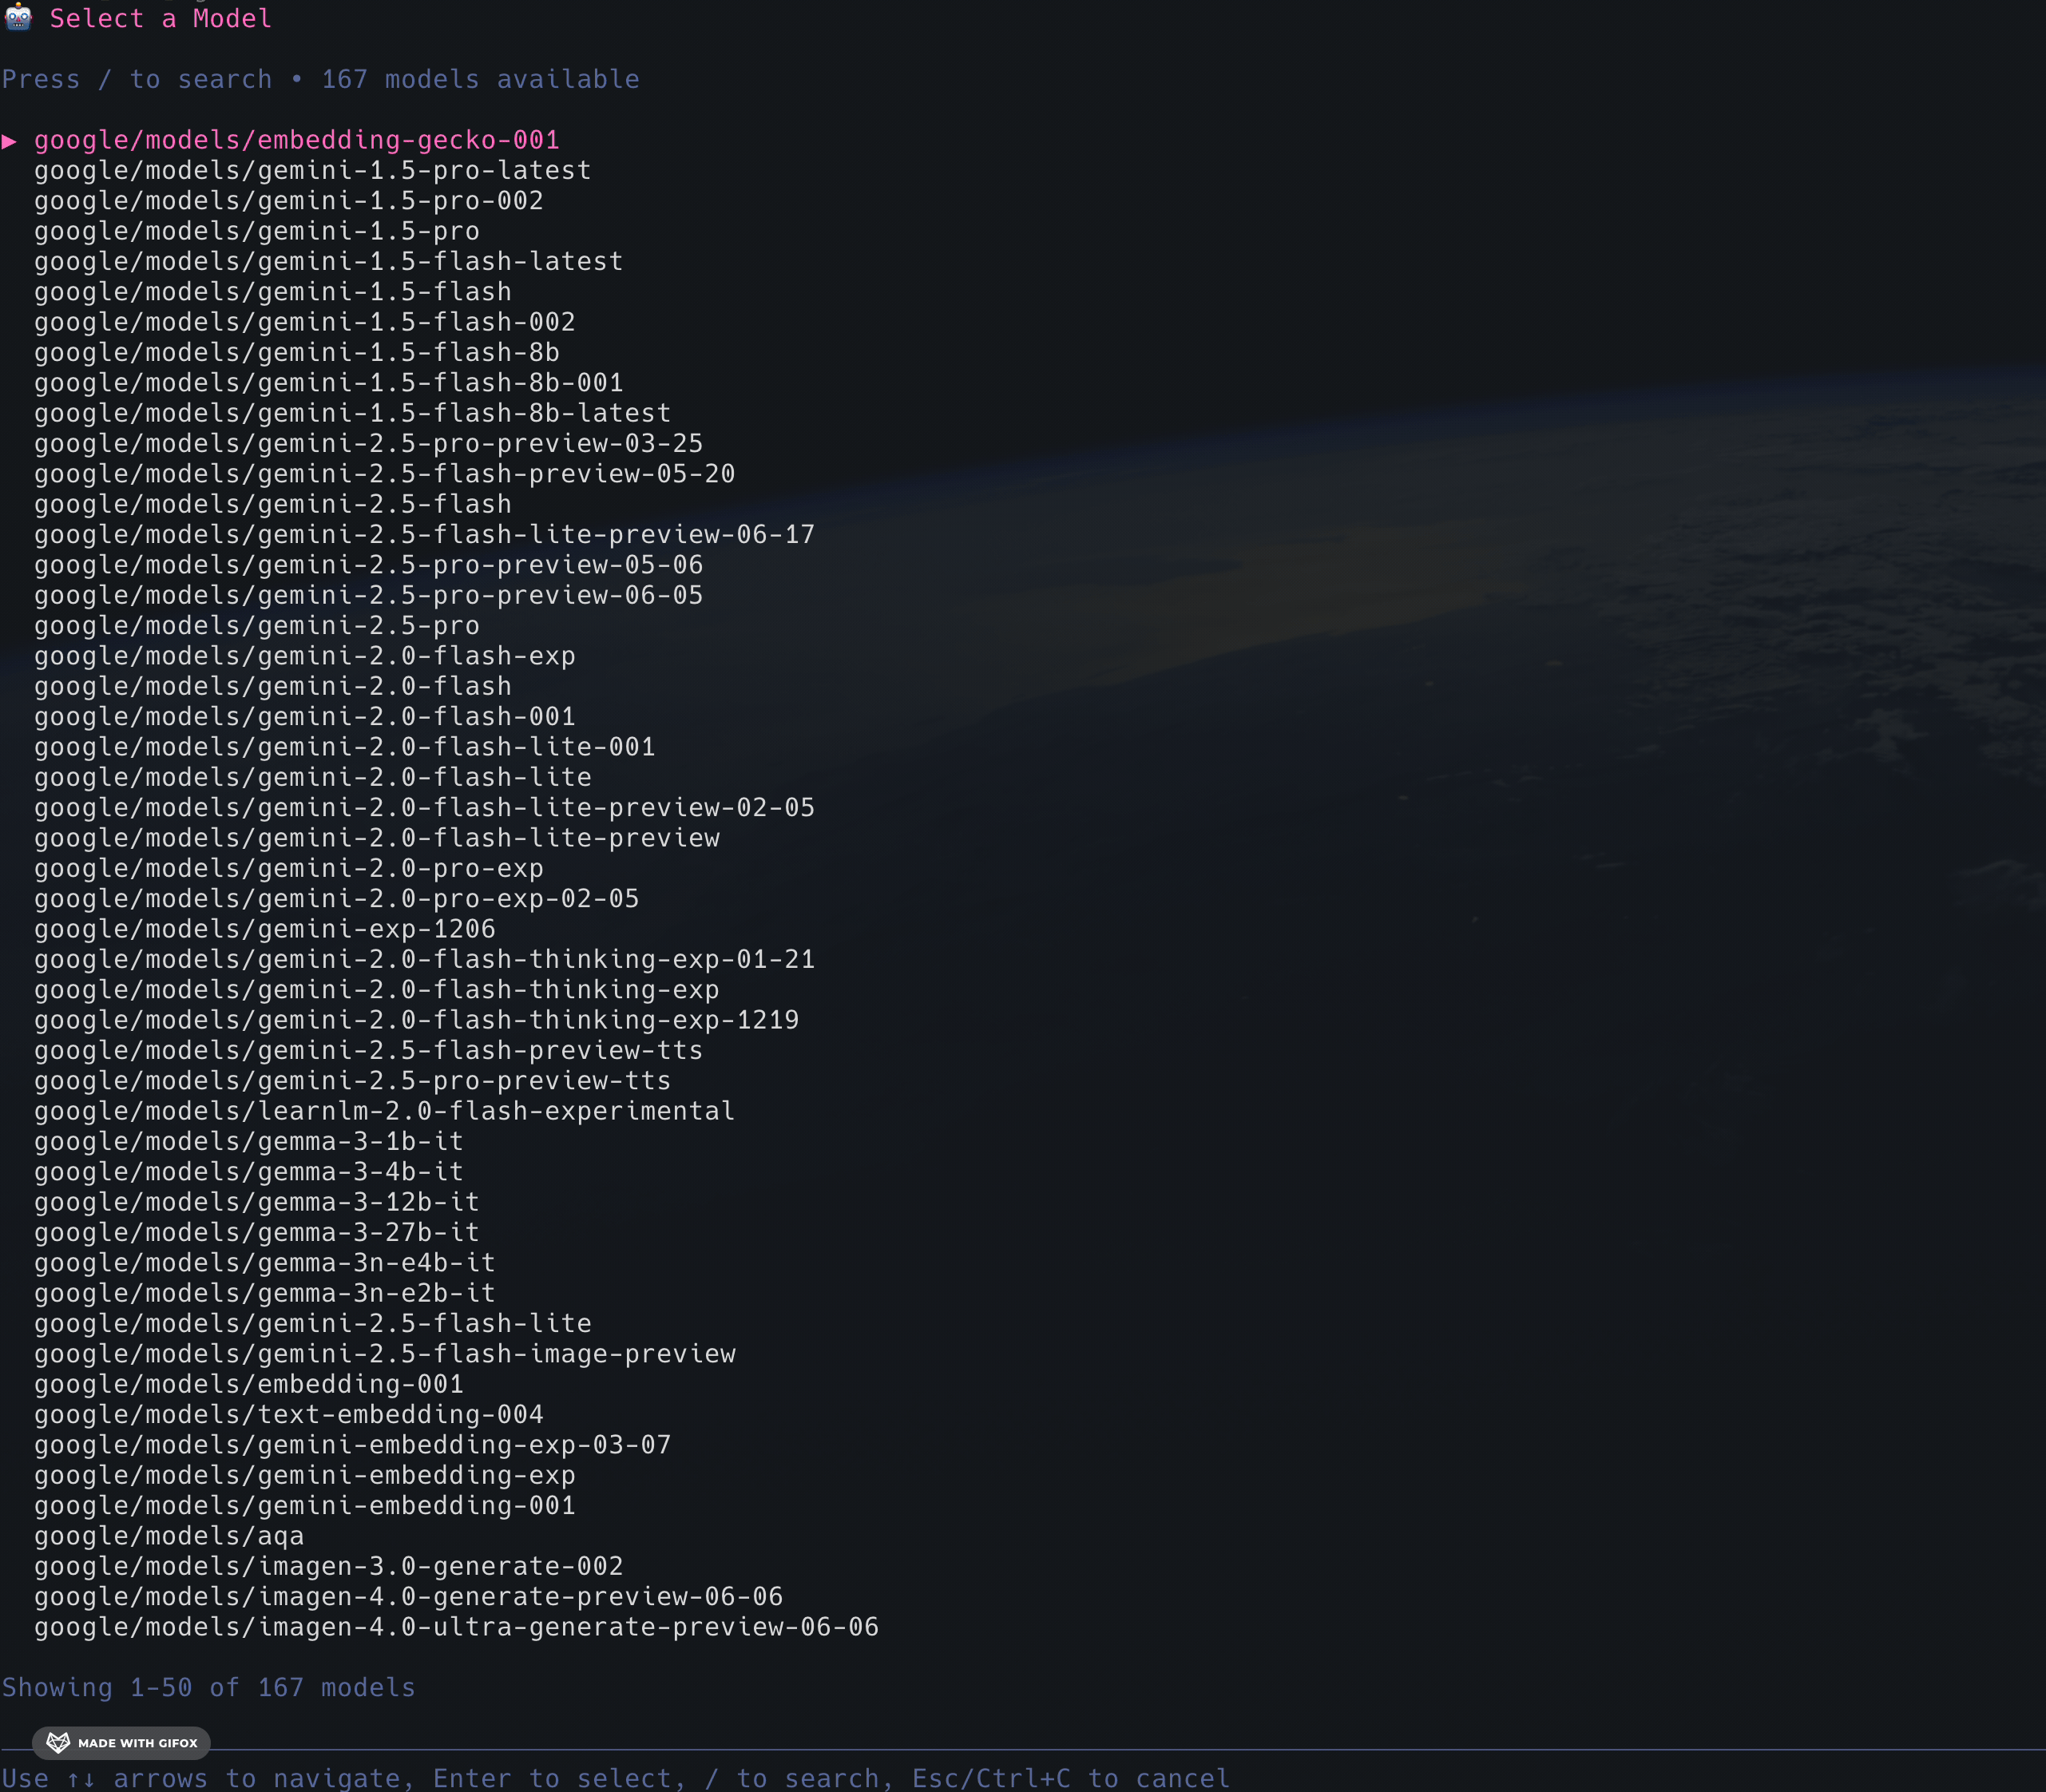Choose google/models/gemini-1.5-flash row
2046x1792 pixels.
(273, 292)
